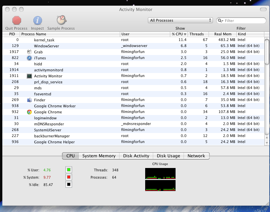The image size is (270, 212).
Task: Select the iTunes app icon
Action: click(29, 58)
